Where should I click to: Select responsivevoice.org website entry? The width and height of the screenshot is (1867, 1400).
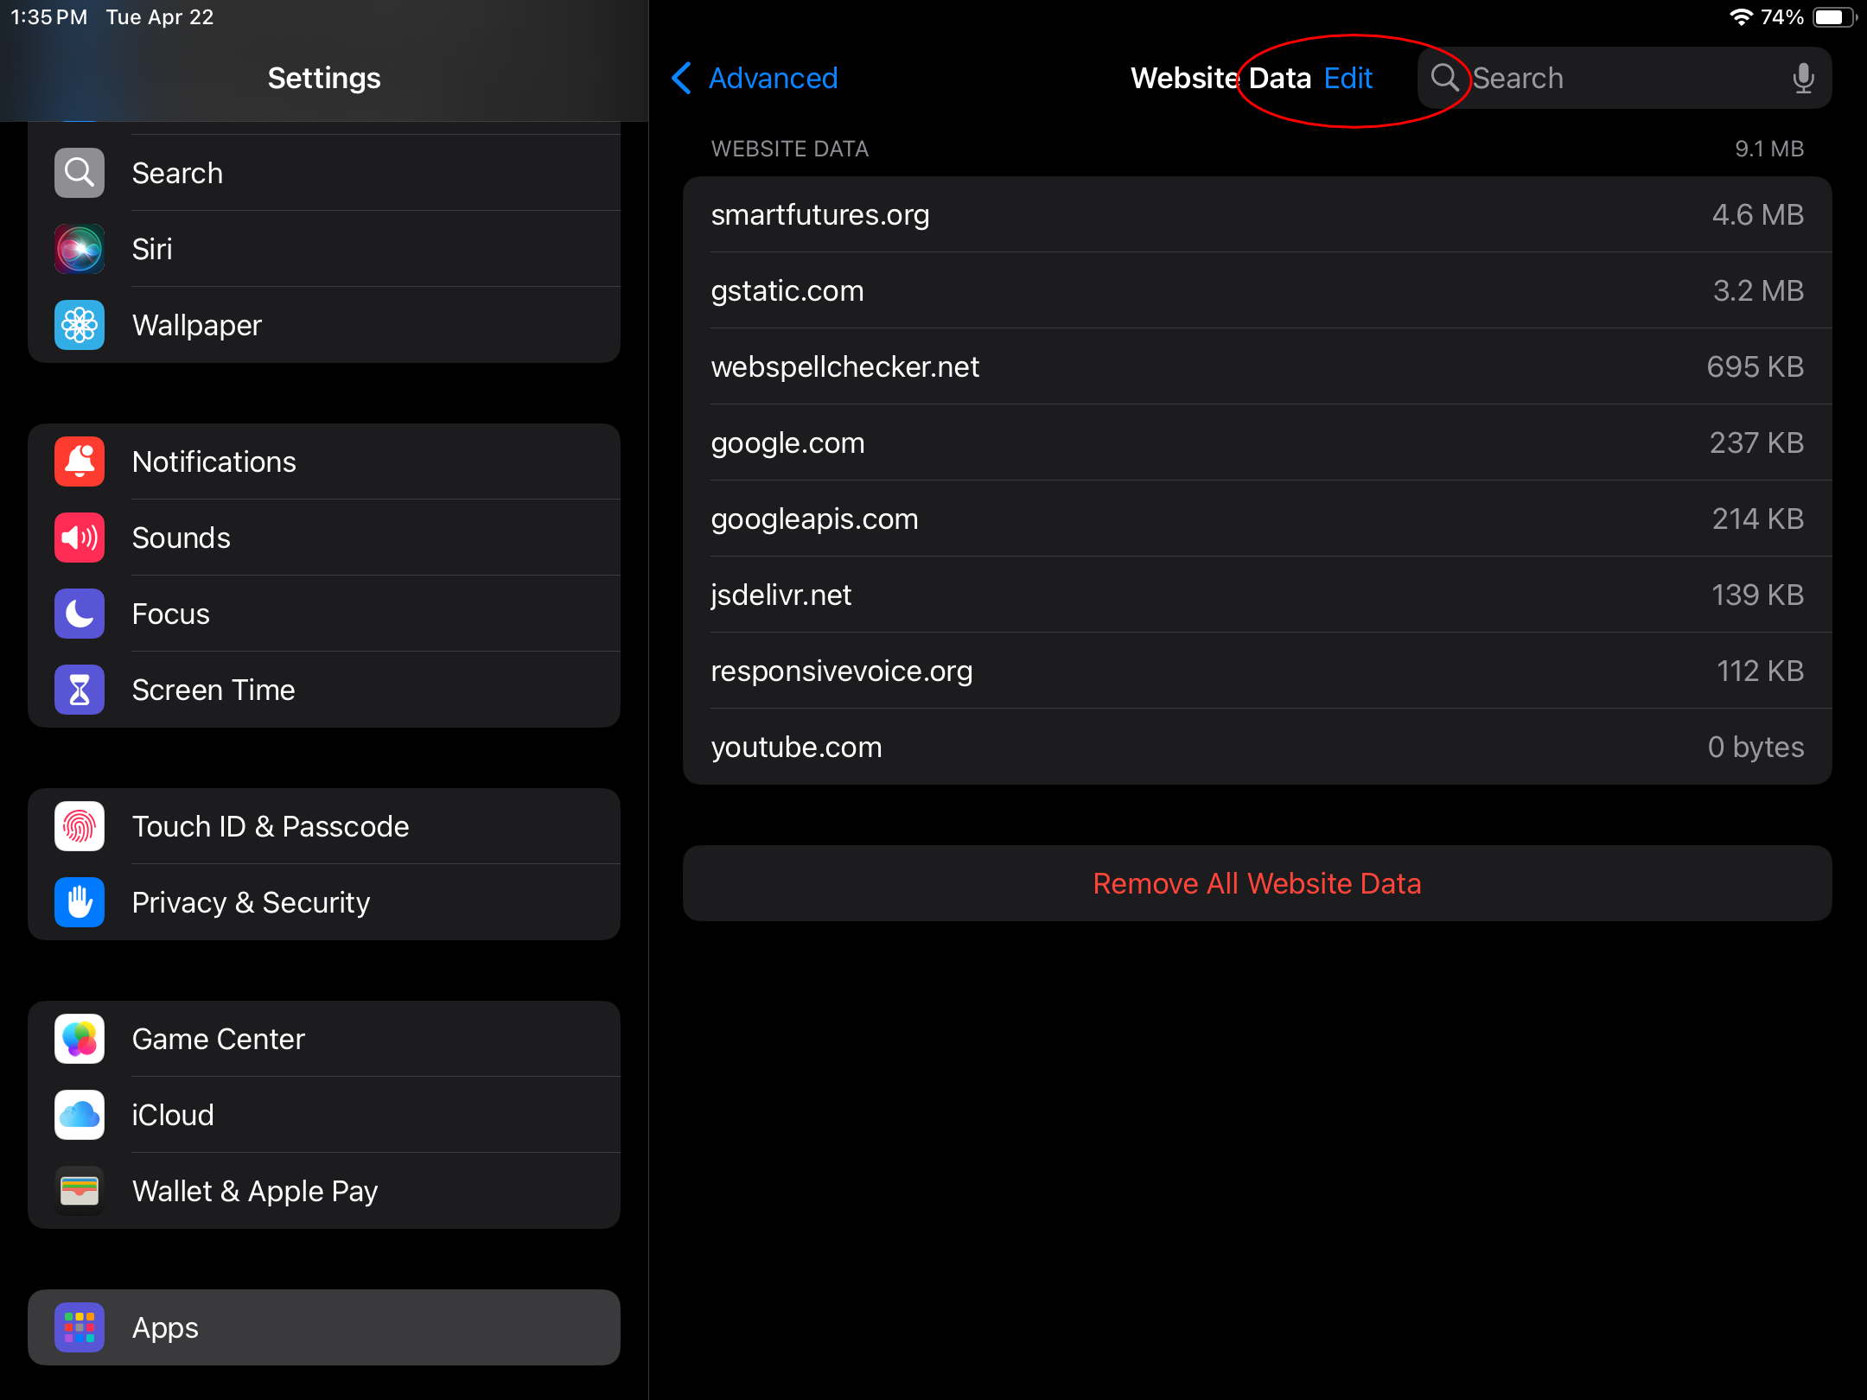[1257, 671]
